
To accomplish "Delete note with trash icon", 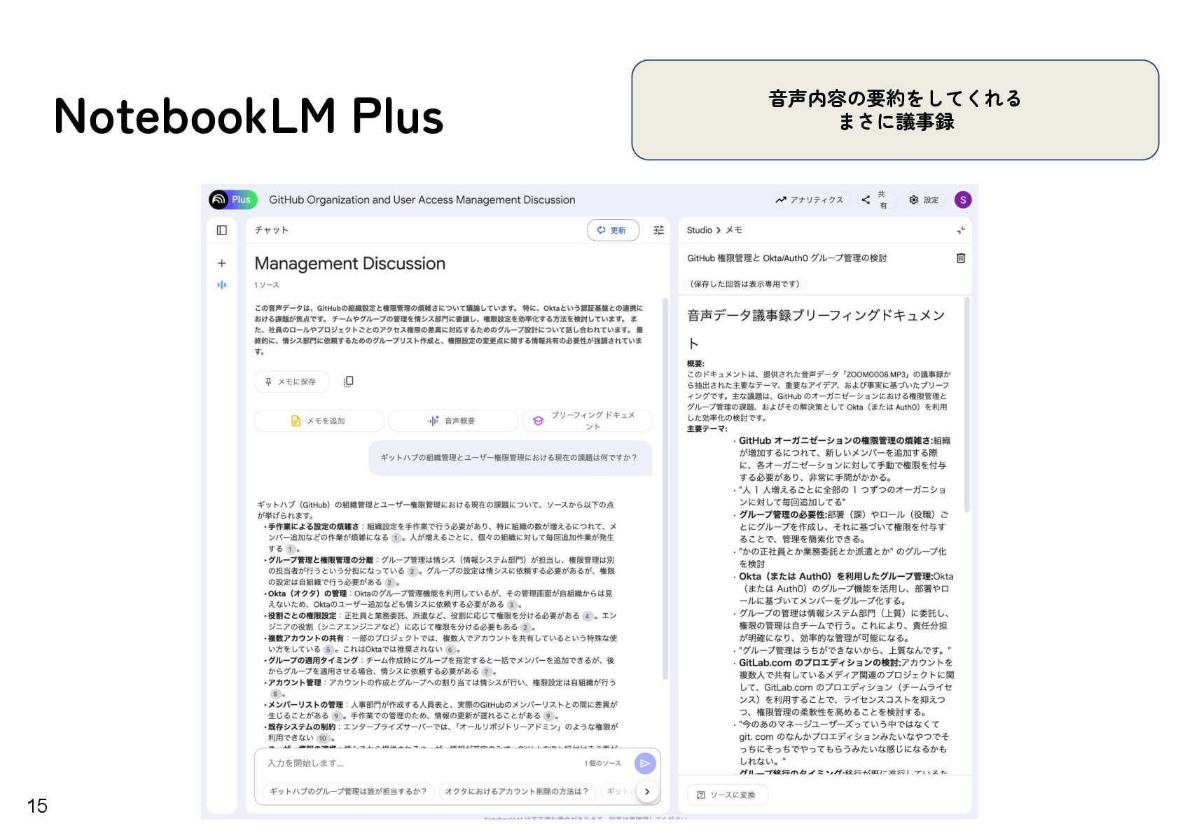I will (x=961, y=258).
